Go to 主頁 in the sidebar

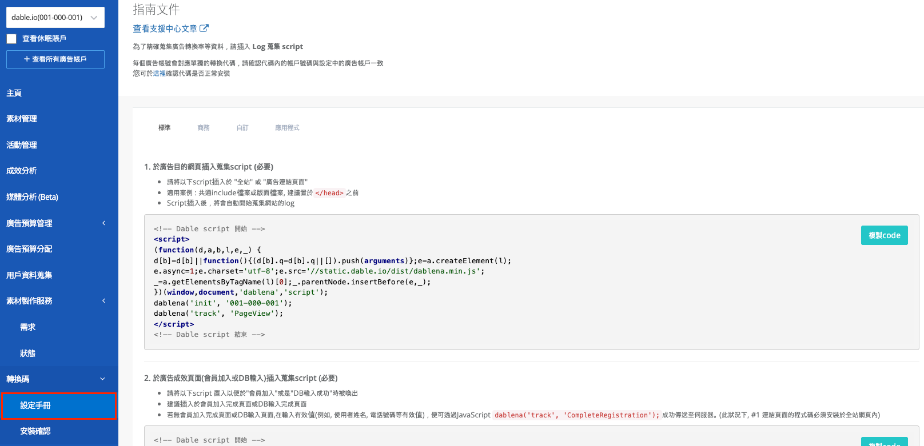(14, 93)
